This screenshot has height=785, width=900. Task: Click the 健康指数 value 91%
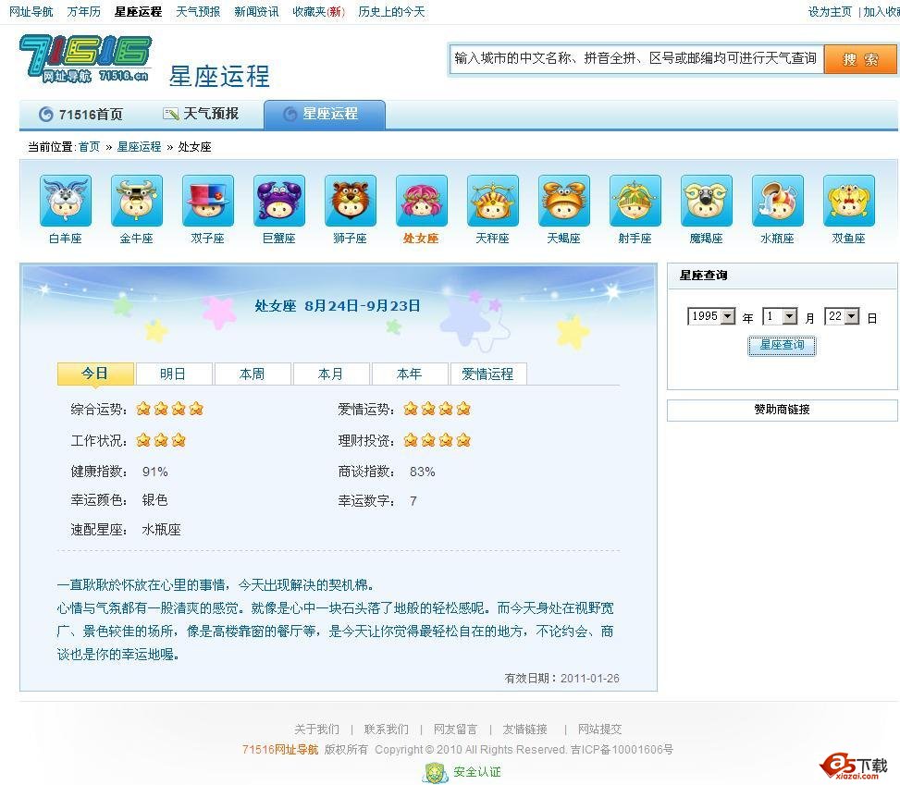[155, 472]
